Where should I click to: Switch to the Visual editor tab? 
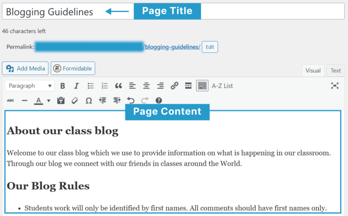(313, 71)
